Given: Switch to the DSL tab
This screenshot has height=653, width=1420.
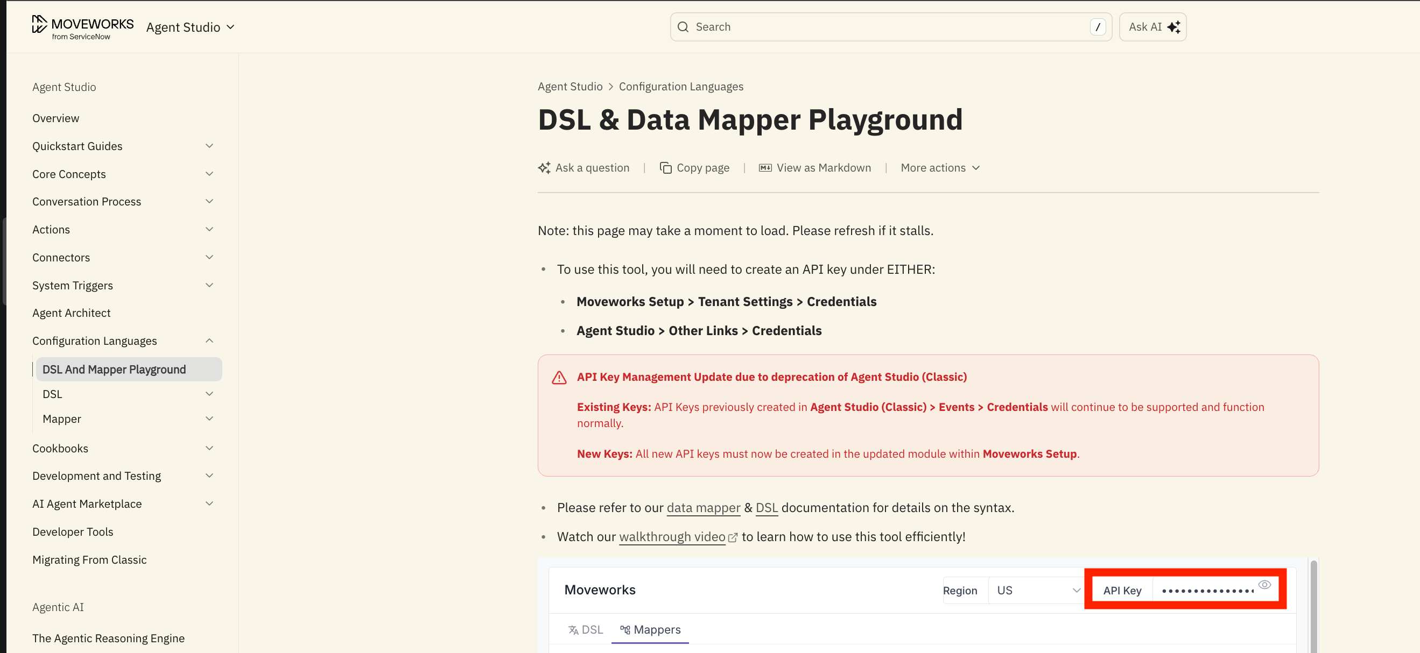Looking at the screenshot, I should 586,630.
